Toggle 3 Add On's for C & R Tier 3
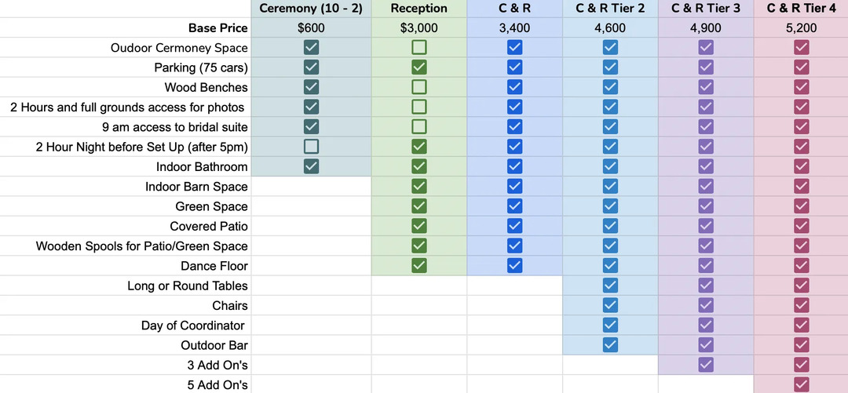This screenshot has height=393, width=848. click(706, 365)
